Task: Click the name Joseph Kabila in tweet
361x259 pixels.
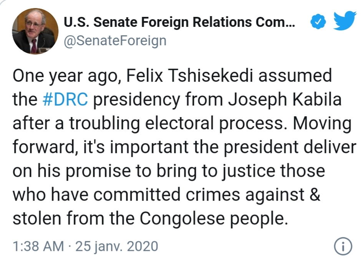Action: (285, 99)
